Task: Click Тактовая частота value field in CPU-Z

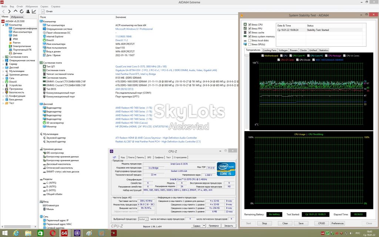Action: click(146, 201)
